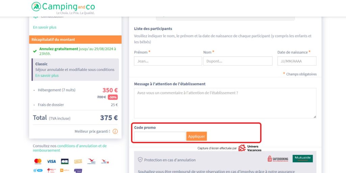Focus the Prénom input field
The width and height of the screenshot is (346, 173).
pos(168,61)
